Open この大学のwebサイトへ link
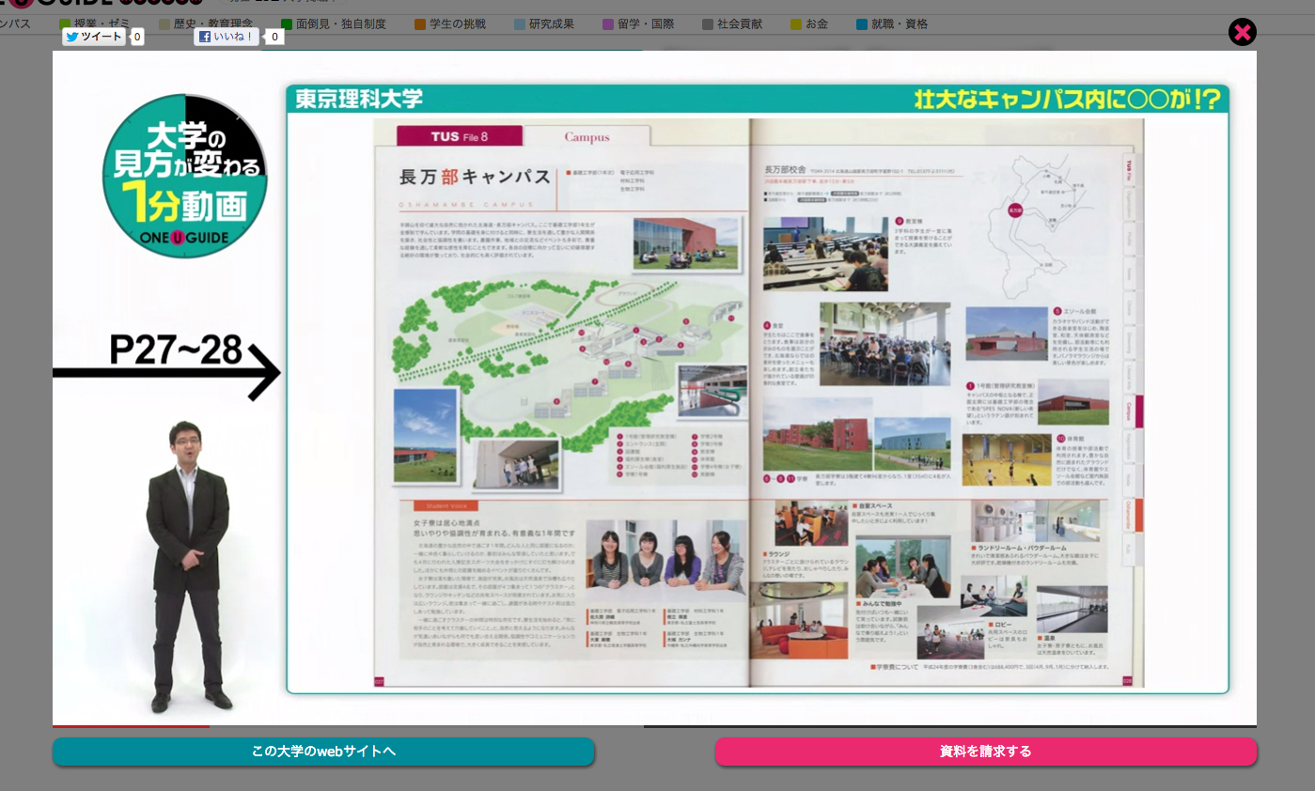This screenshot has width=1315, height=791. [x=323, y=752]
